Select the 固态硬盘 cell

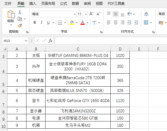pyautogui.click(x=36, y=90)
